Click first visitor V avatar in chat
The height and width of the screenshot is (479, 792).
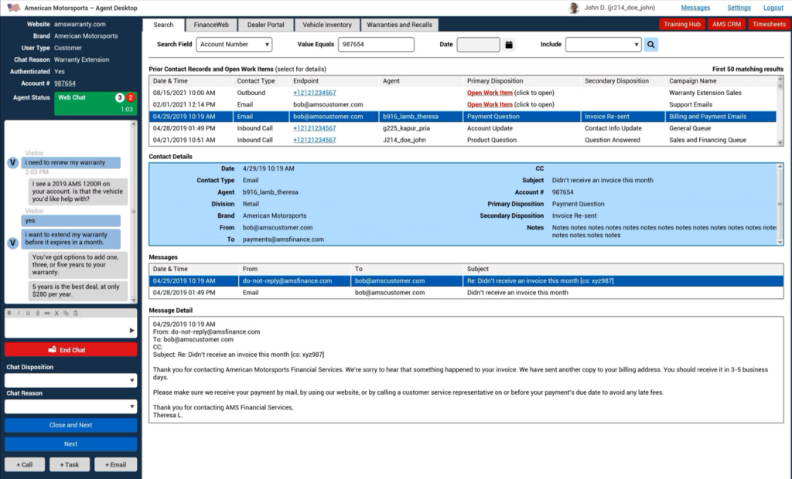(12, 162)
